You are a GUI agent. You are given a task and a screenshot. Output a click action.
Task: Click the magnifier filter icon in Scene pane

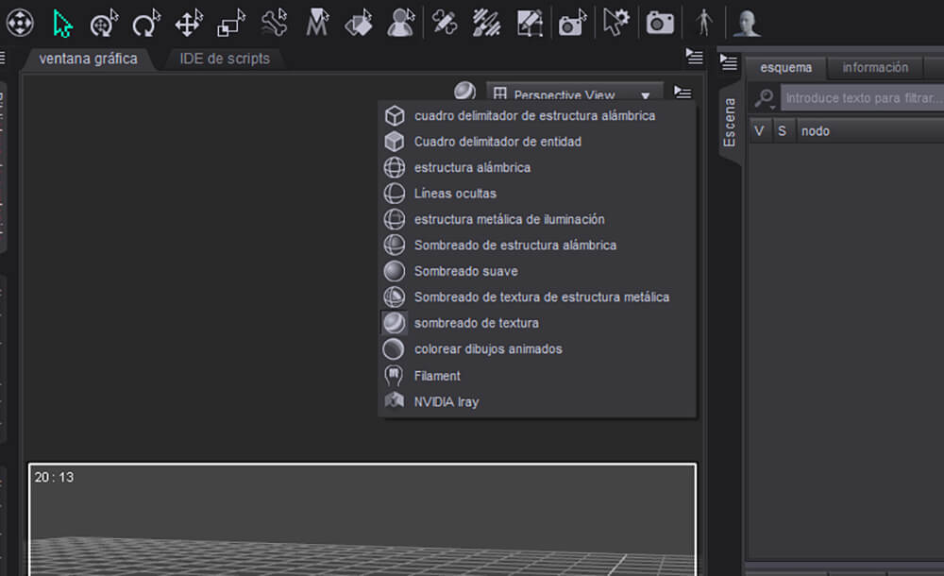765,97
